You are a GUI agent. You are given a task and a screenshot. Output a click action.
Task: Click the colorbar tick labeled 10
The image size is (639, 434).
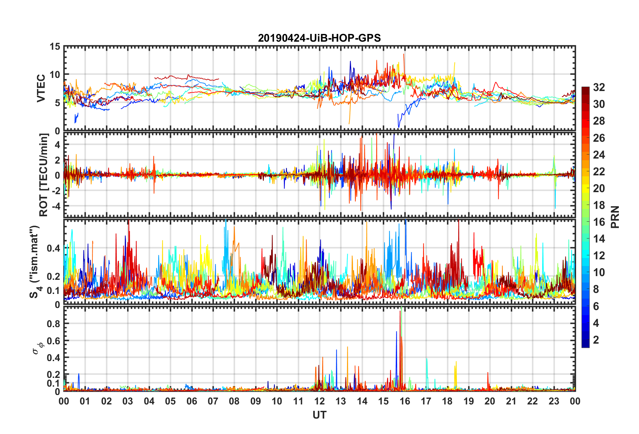(599, 272)
